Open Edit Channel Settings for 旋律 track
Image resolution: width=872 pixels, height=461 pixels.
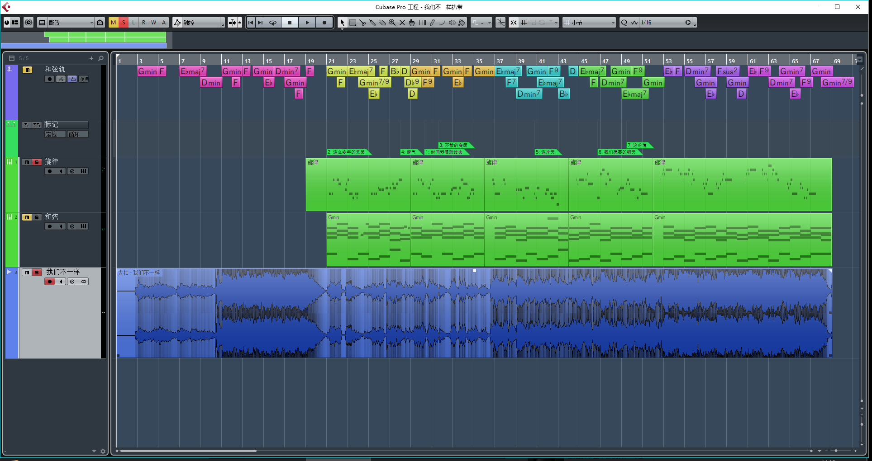(x=72, y=171)
